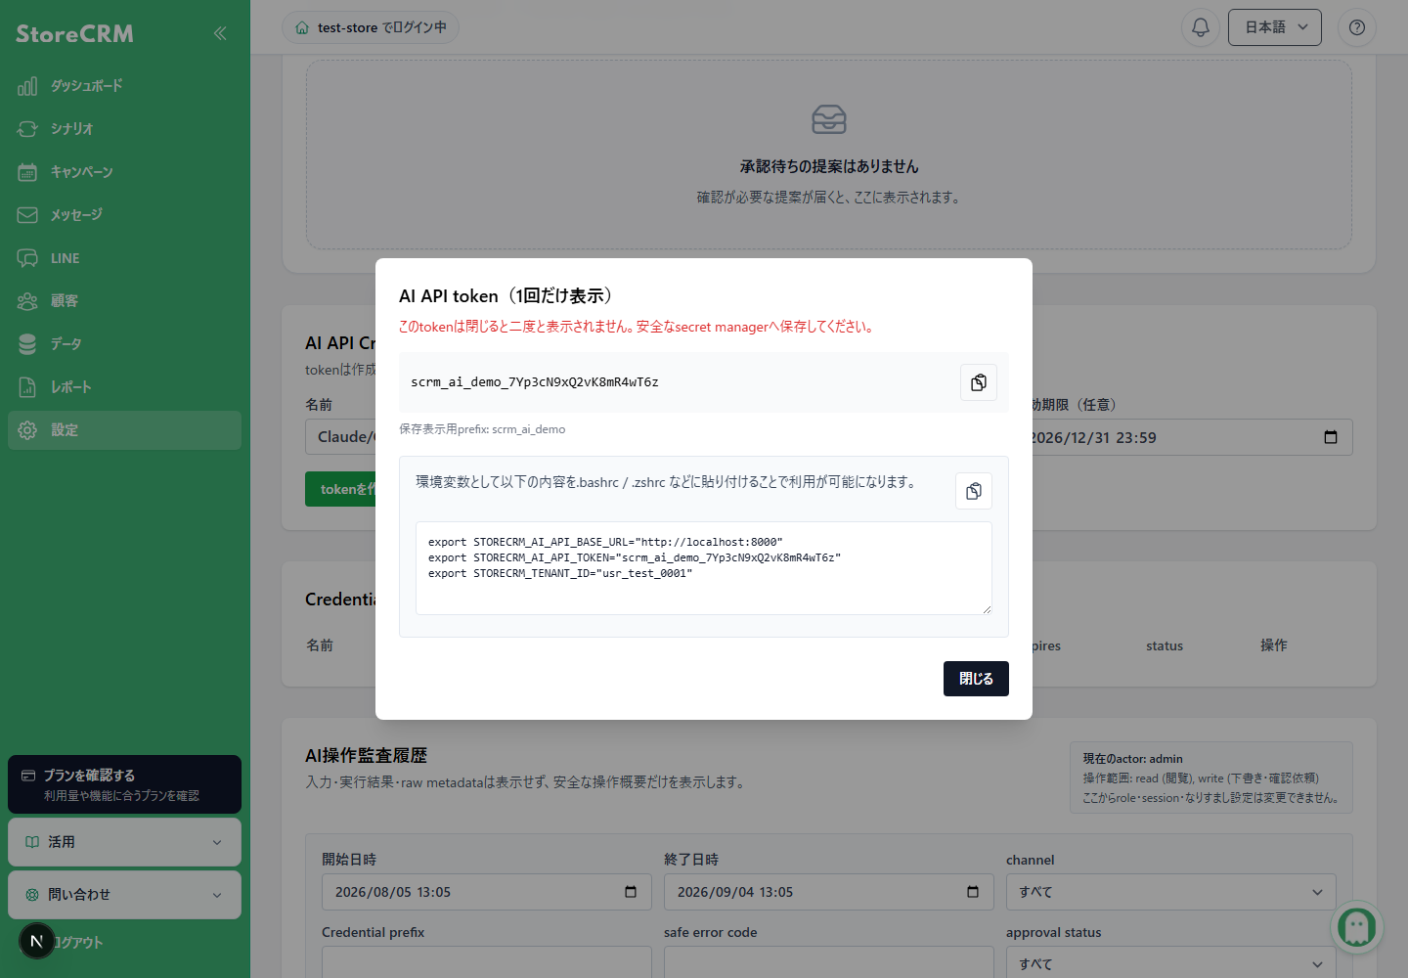Image resolution: width=1408 pixels, height=978 pixels.
Task: Click the キャンペーン calendar icon
Action: (x=27, y=172)
